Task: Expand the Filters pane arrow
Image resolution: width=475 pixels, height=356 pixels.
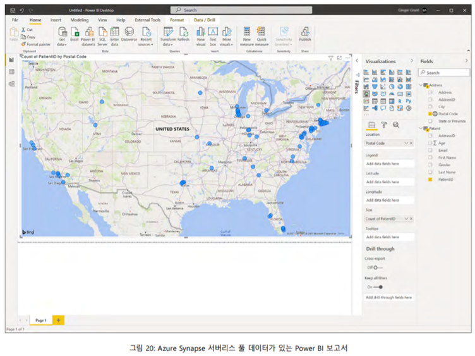Action: point(357,61)
